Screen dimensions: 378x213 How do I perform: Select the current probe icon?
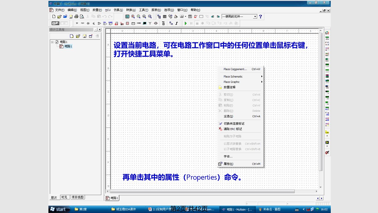[327, 152]
